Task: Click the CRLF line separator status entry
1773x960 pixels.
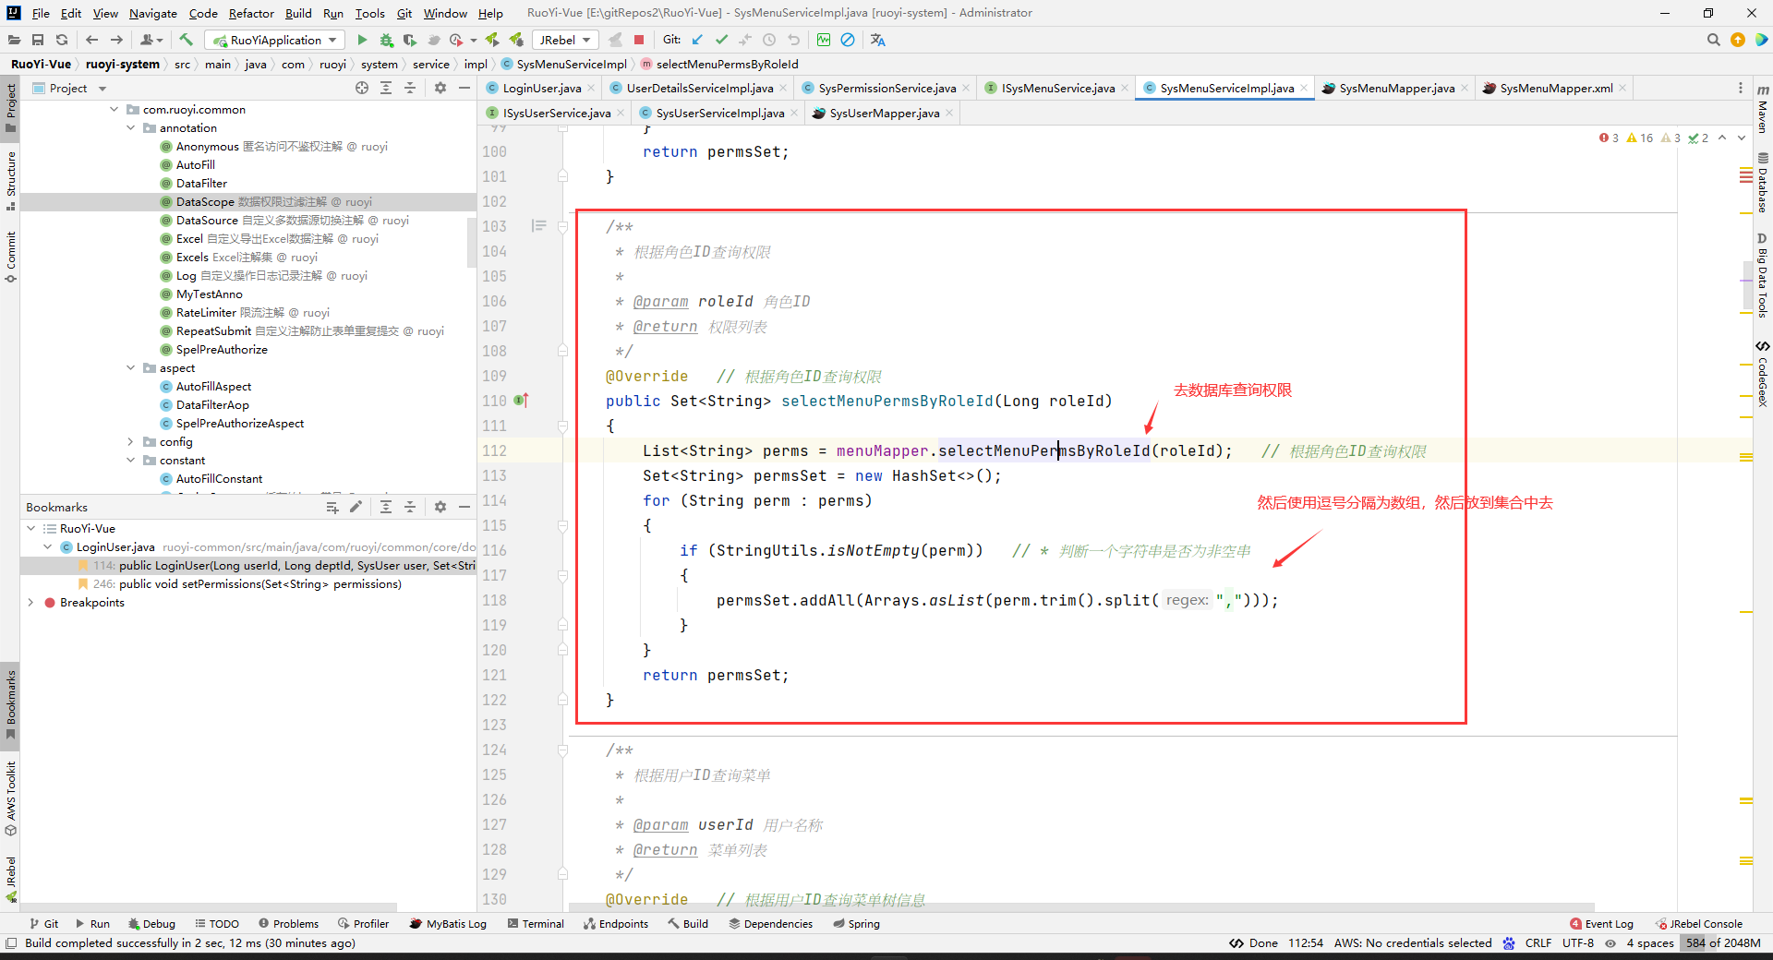Action: [x=1538, y=942]
